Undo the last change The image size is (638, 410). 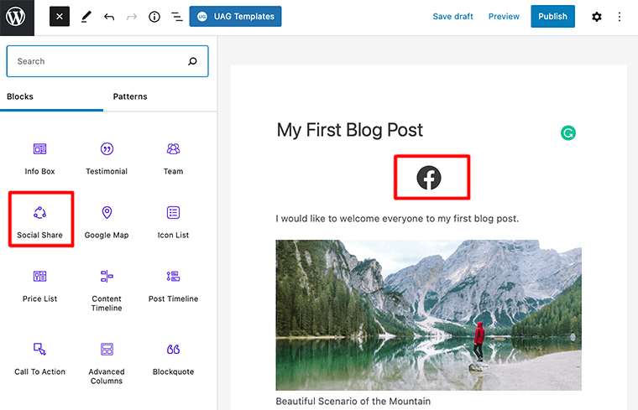(109, 17)
